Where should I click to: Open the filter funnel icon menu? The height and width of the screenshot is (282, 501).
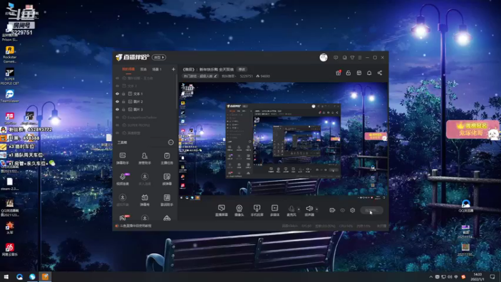pyautogui.click(x=352, y=58)
